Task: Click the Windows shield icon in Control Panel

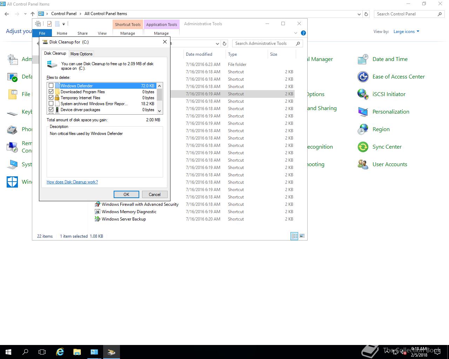Action: tap(12, 182)
